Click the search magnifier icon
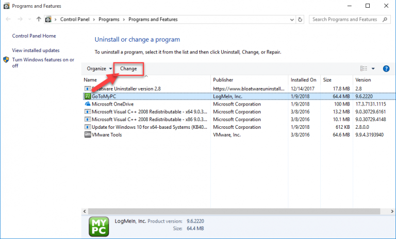Viewport: 396px width, 239px height. coord(385,20)
